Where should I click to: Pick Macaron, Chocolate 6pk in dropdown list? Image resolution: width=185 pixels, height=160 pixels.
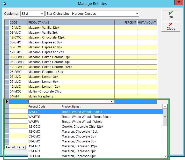tap(95, 141)
